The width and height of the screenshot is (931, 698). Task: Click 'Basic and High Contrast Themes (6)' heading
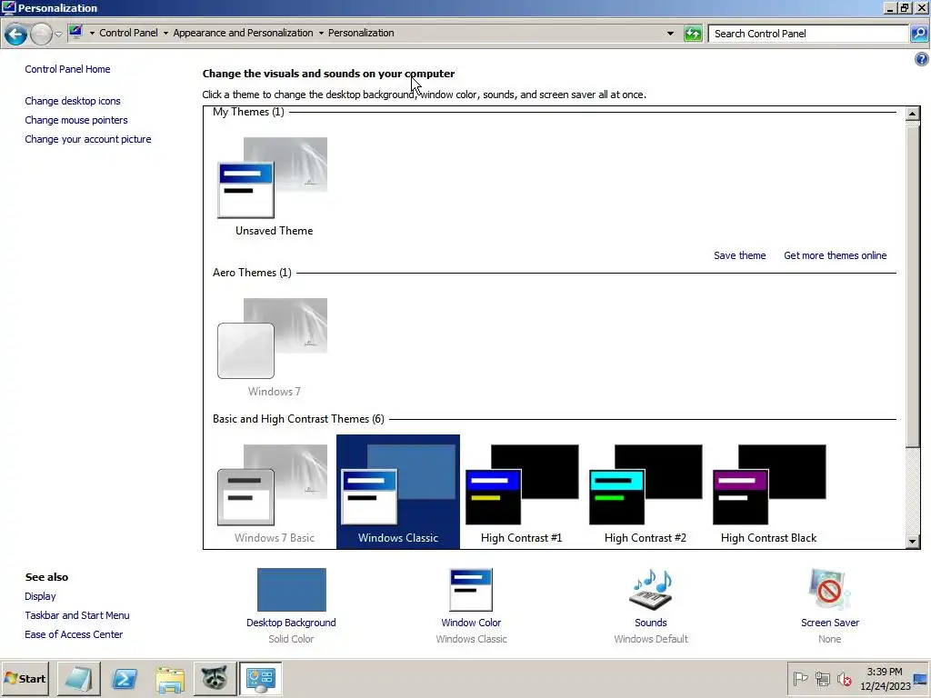click(x=298, y=419)
